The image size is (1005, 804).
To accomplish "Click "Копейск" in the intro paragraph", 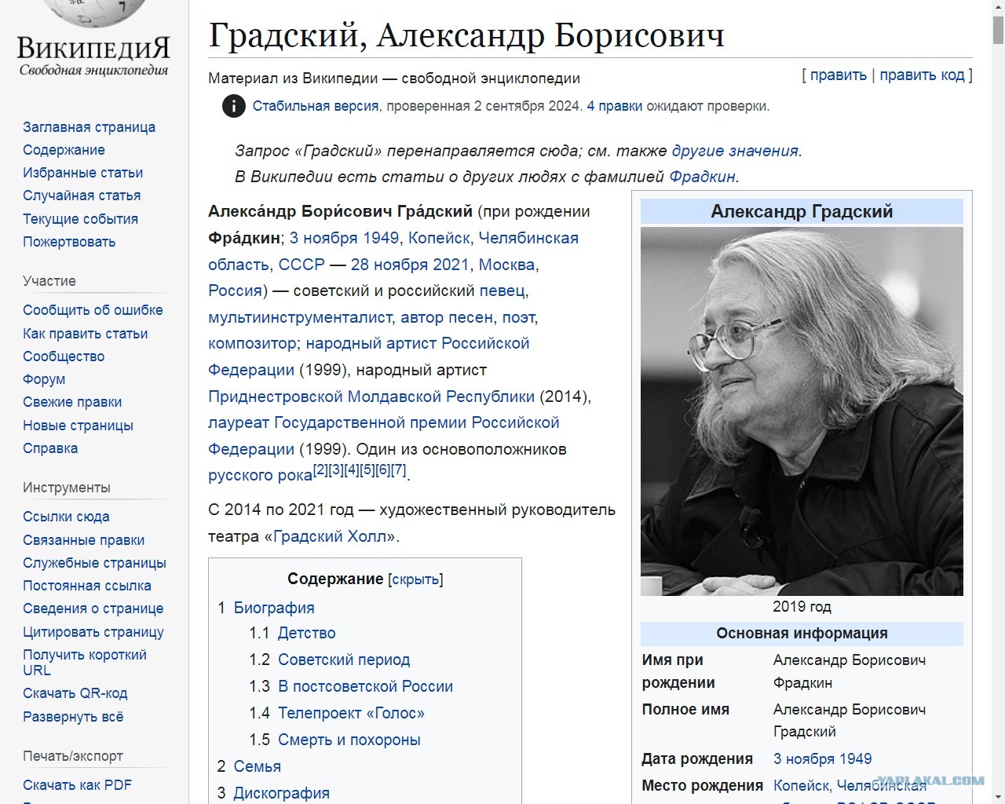I will 439,238.
